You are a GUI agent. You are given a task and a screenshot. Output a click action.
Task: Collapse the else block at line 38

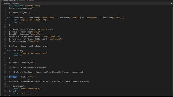click(8, 91)
